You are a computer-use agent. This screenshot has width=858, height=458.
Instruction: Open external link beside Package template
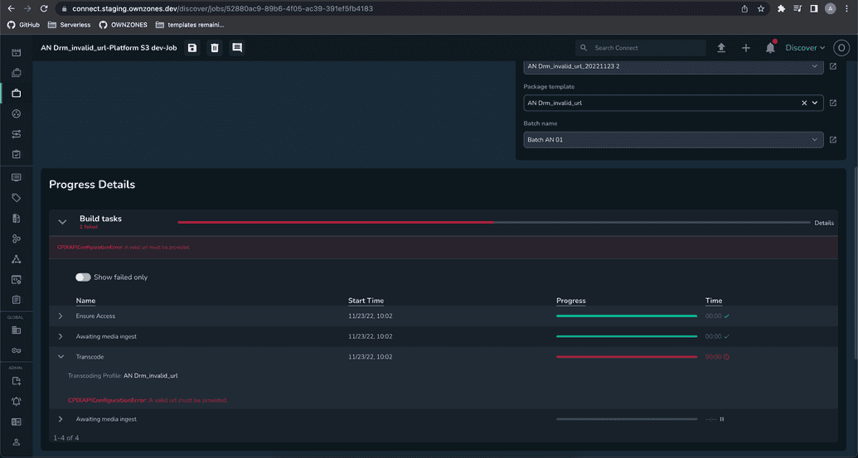(x=833, y=103)
